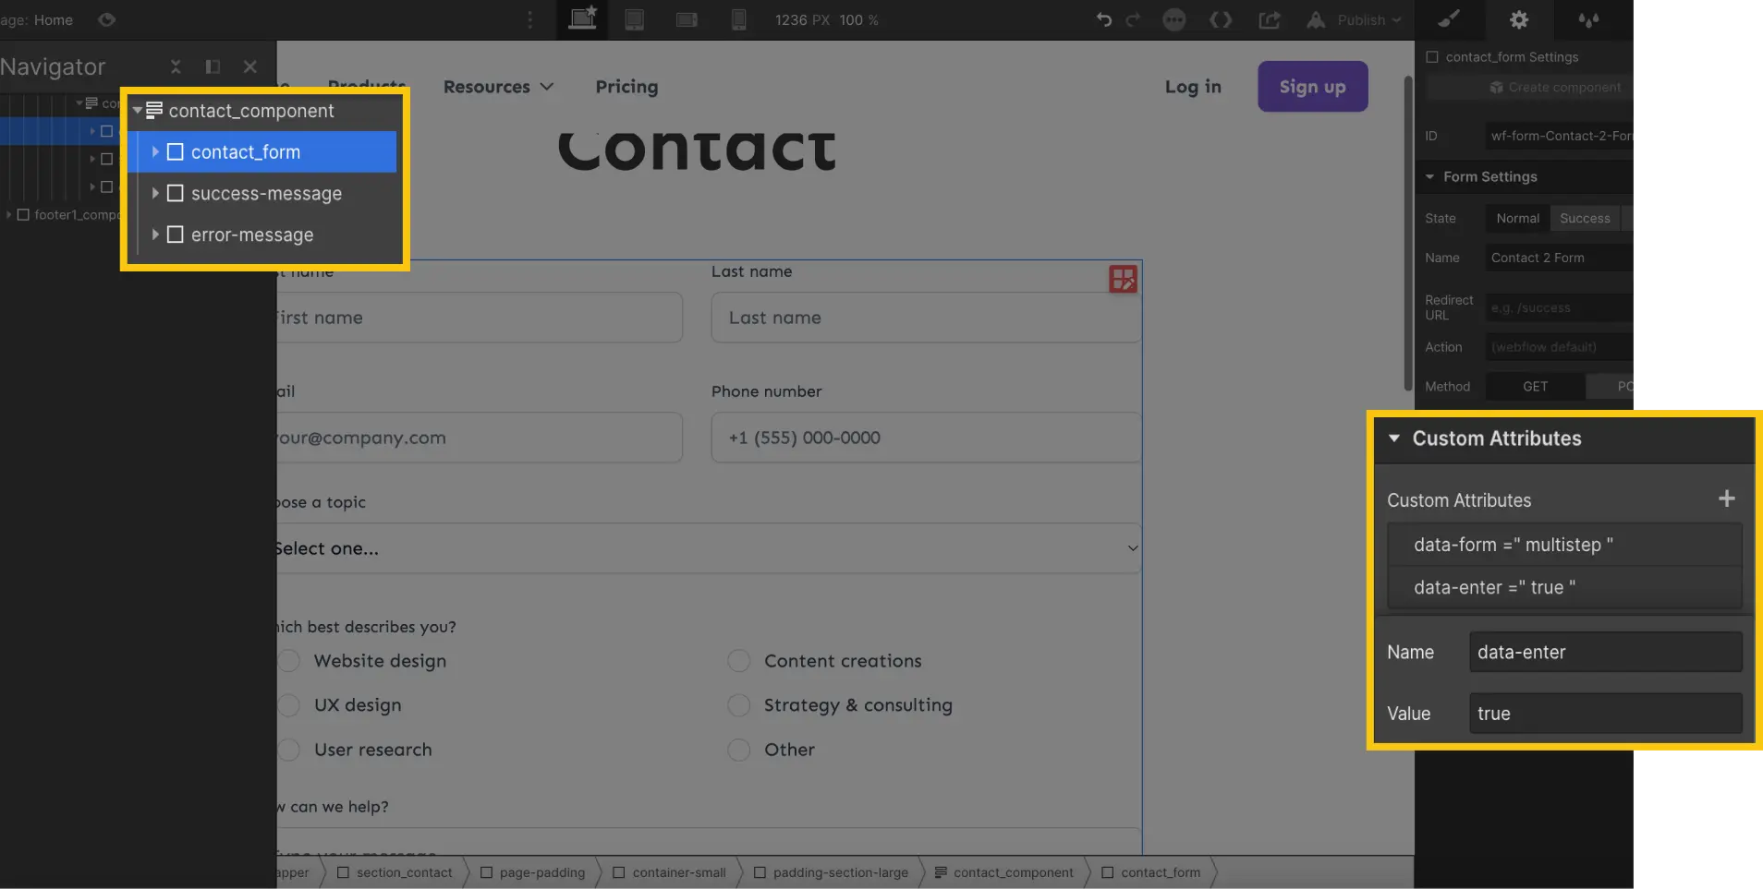Image resolution: width=1763 pixels, height=889 pixels.
Task: Expand the success-message tree item
Action: click(155, 193)
